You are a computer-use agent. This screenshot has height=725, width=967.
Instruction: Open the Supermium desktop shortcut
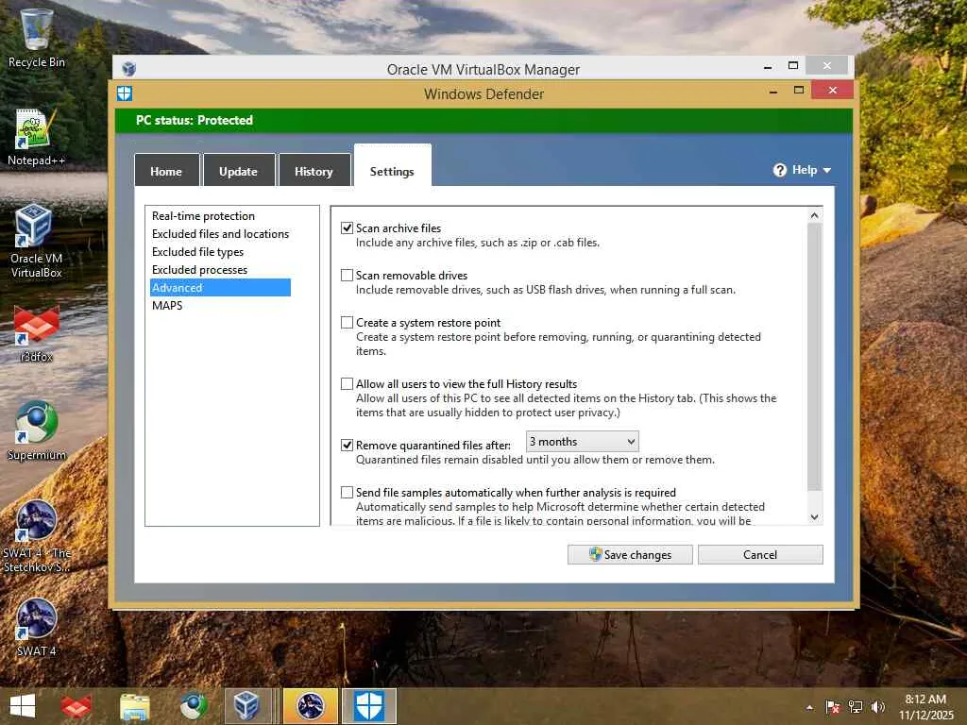pos(36,430)
